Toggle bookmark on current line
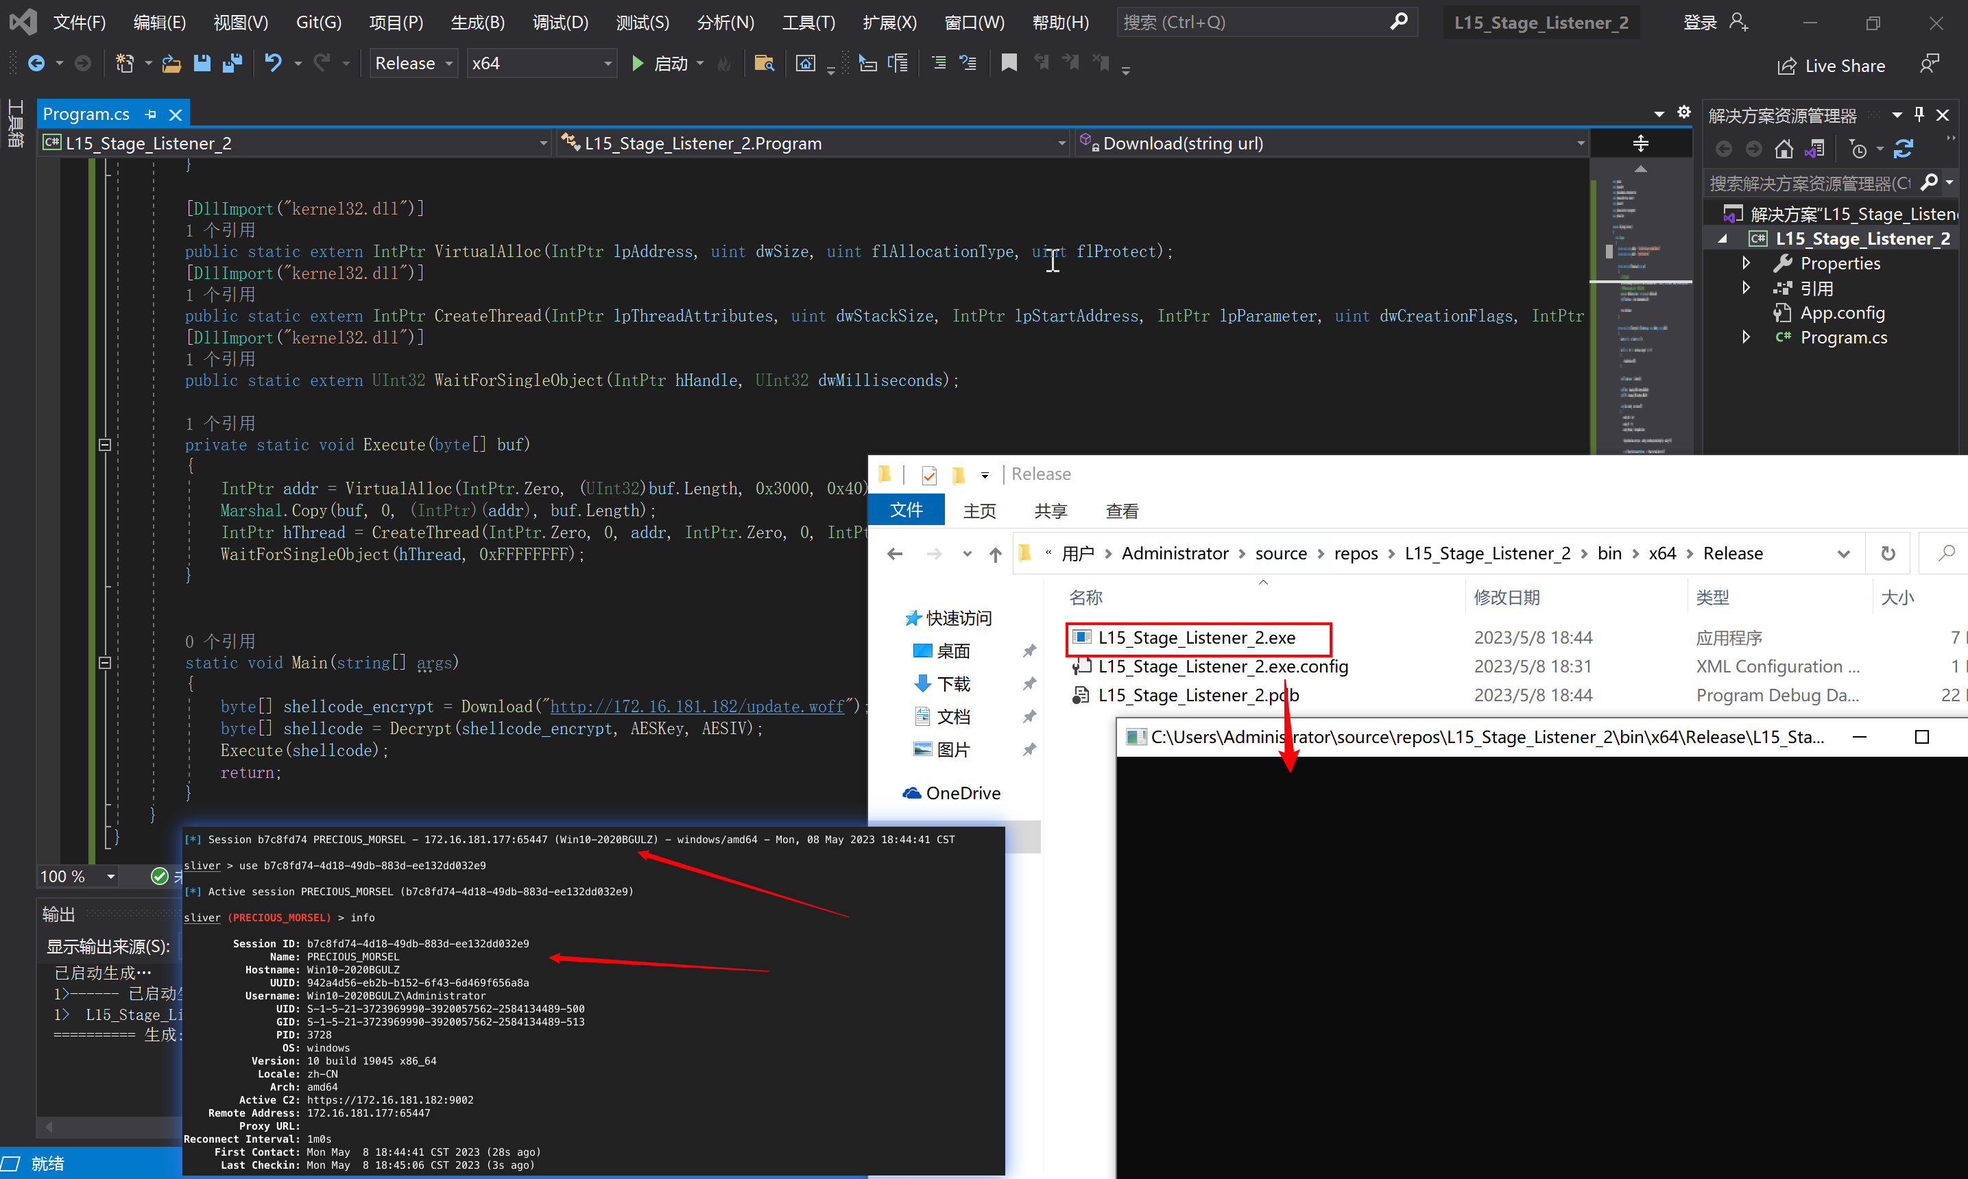 point(1009,63)
